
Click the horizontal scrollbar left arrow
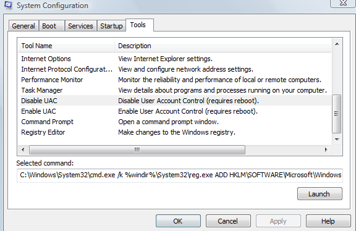[23, 149]
